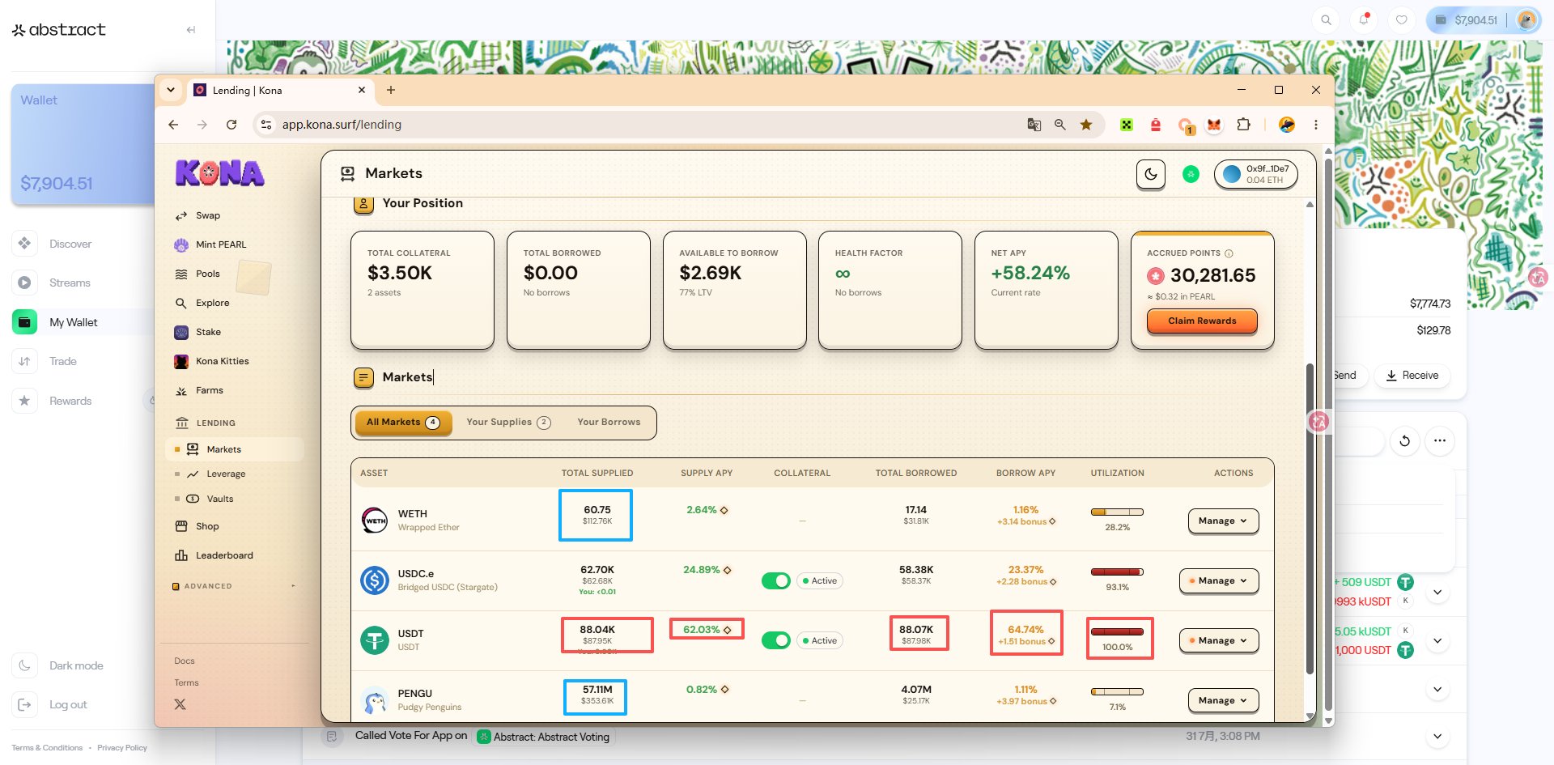The width and height of the screenshot is (1554, 765).
Task: Switch to the All Markets tab
Action: [402, 423]
